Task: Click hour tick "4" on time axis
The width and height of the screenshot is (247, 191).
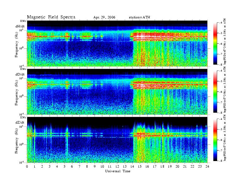Action: click(x=57, y=166)
